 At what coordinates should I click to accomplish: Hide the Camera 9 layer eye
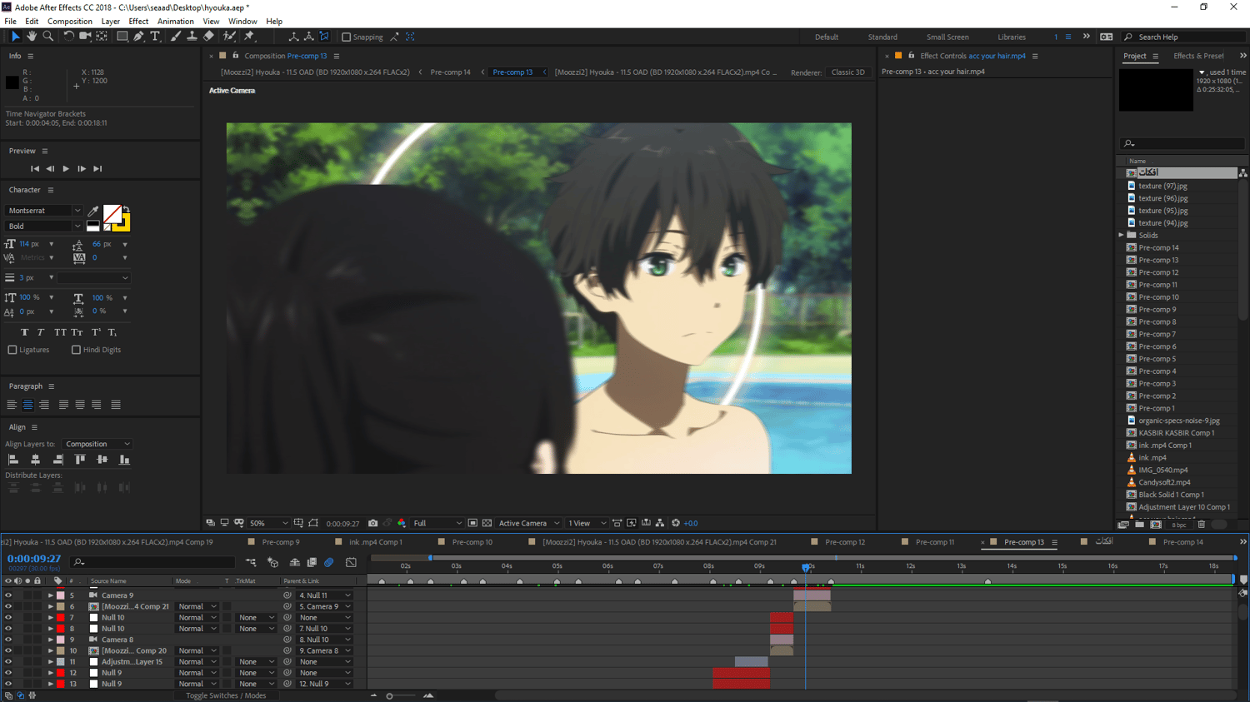[x=8, y=595]
